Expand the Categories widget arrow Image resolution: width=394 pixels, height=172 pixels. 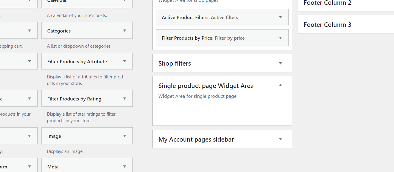tap(125, 31)
